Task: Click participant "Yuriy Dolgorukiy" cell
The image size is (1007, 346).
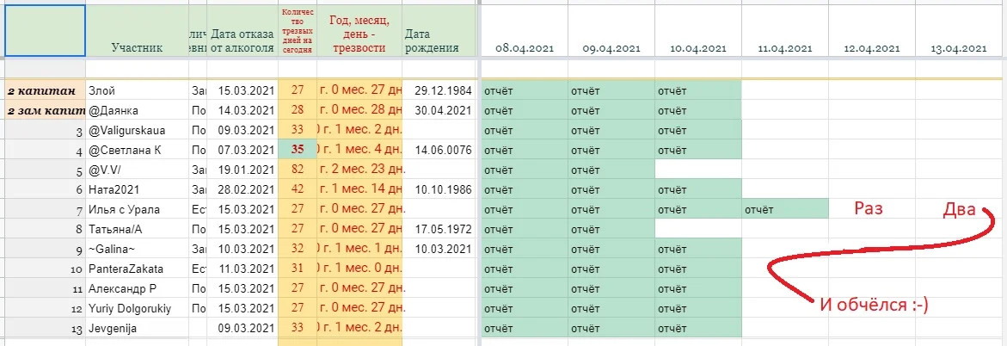Action: tap(137, 308)
